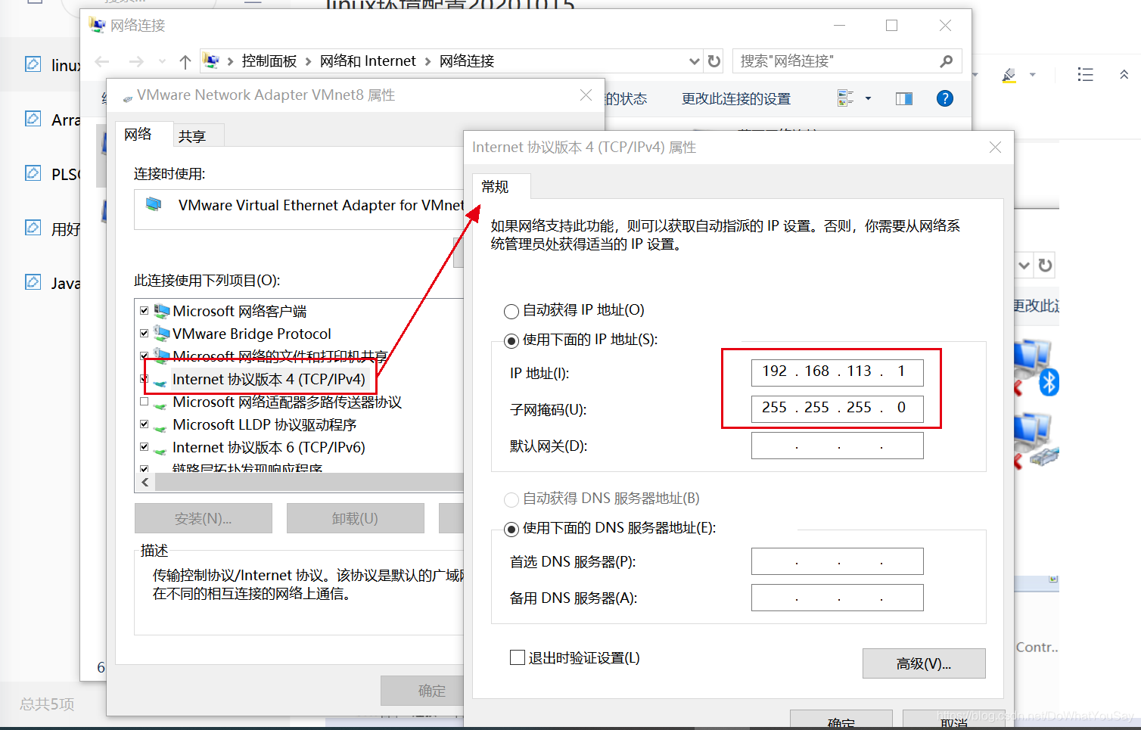Toggle VMware Bridge Protocol checkbox

point(144,333)
